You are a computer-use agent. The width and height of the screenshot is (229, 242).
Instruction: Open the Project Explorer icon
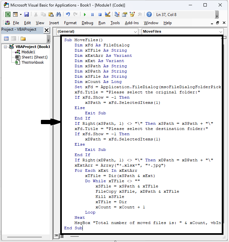[x=117, y=14]
